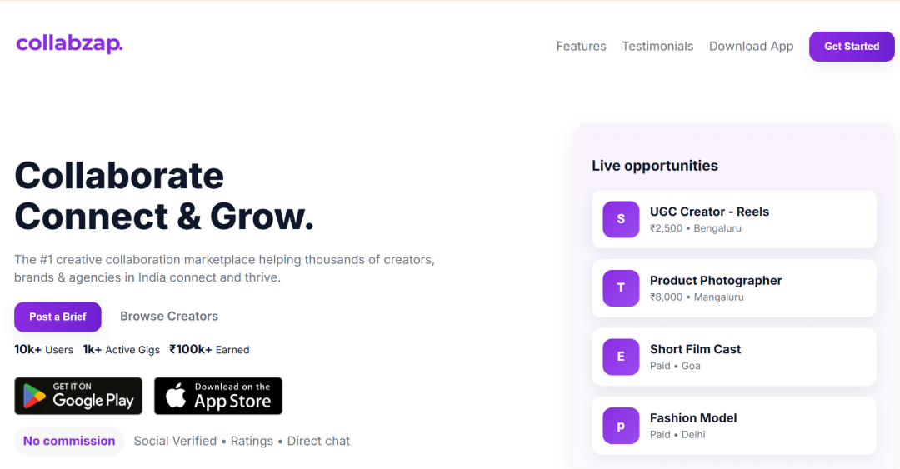Click the 10k+ Users statistic

[x=43, y=350]
